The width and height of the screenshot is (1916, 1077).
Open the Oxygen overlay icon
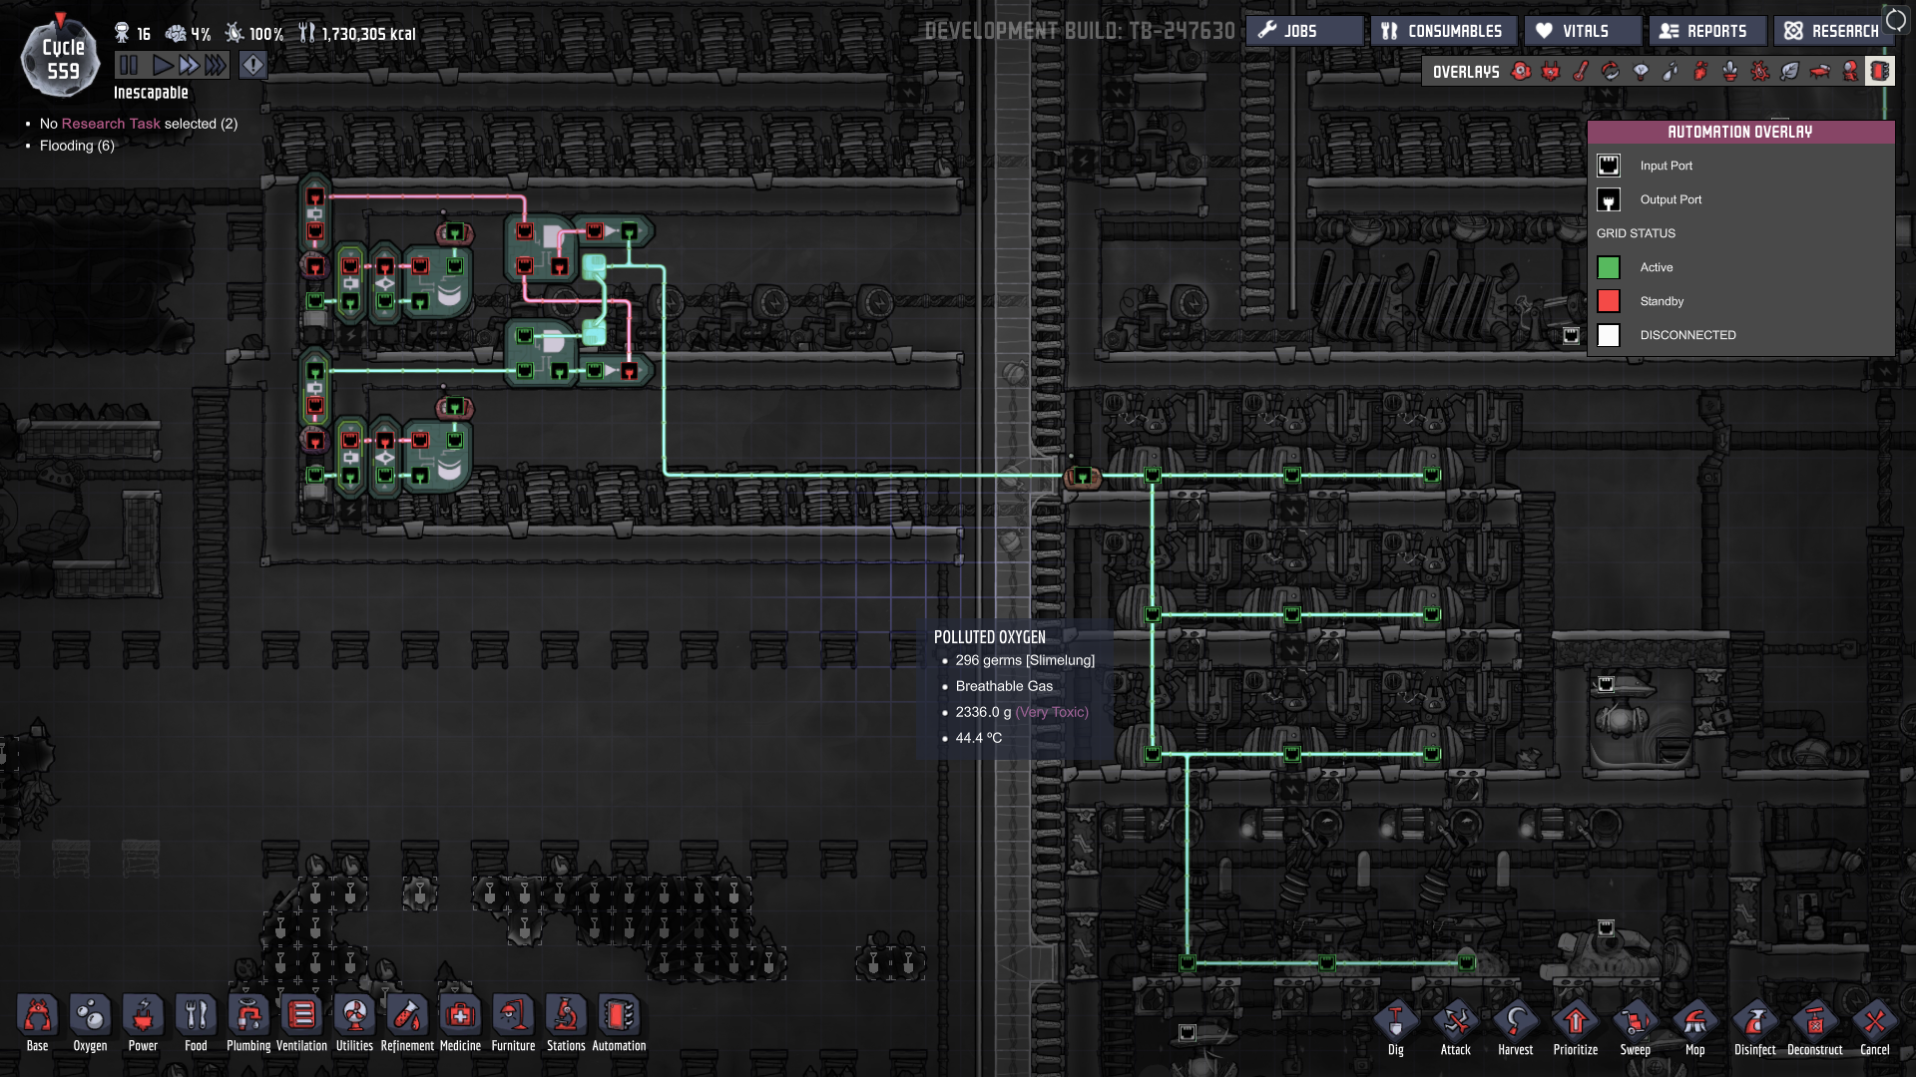1521,72
